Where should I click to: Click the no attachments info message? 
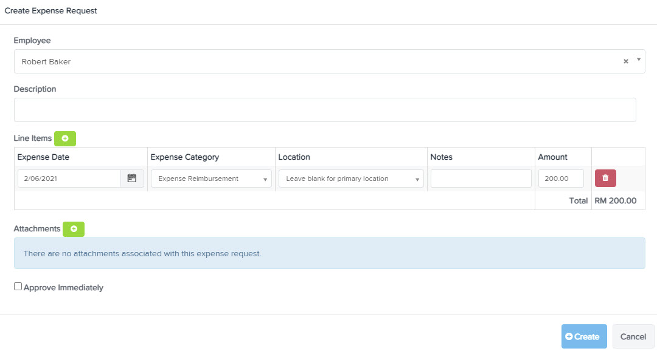tap(329, 253)
